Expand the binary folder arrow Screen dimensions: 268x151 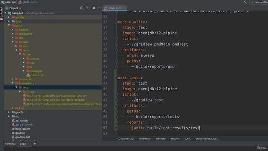20,91
